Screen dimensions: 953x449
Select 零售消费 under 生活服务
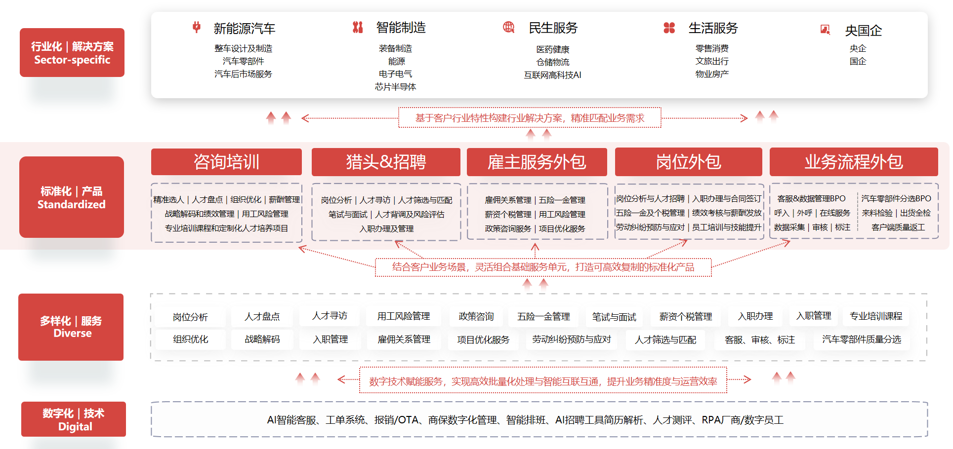coord(712,48)
